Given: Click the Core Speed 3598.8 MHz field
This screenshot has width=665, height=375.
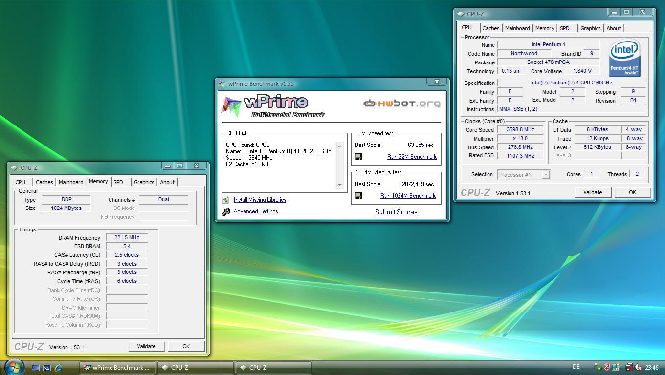Looking at the screenshot, I should pos(520,130).
